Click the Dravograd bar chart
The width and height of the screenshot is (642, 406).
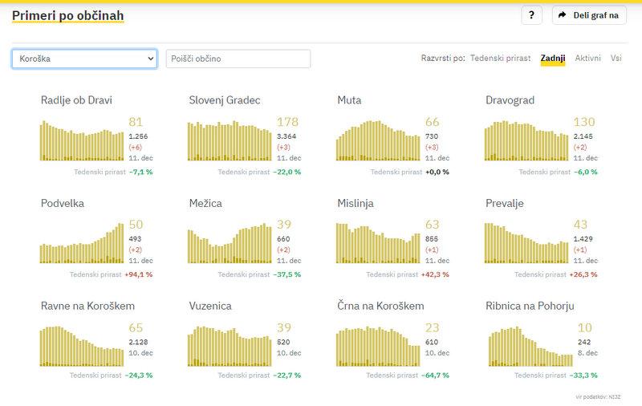[x=526, y=141]
